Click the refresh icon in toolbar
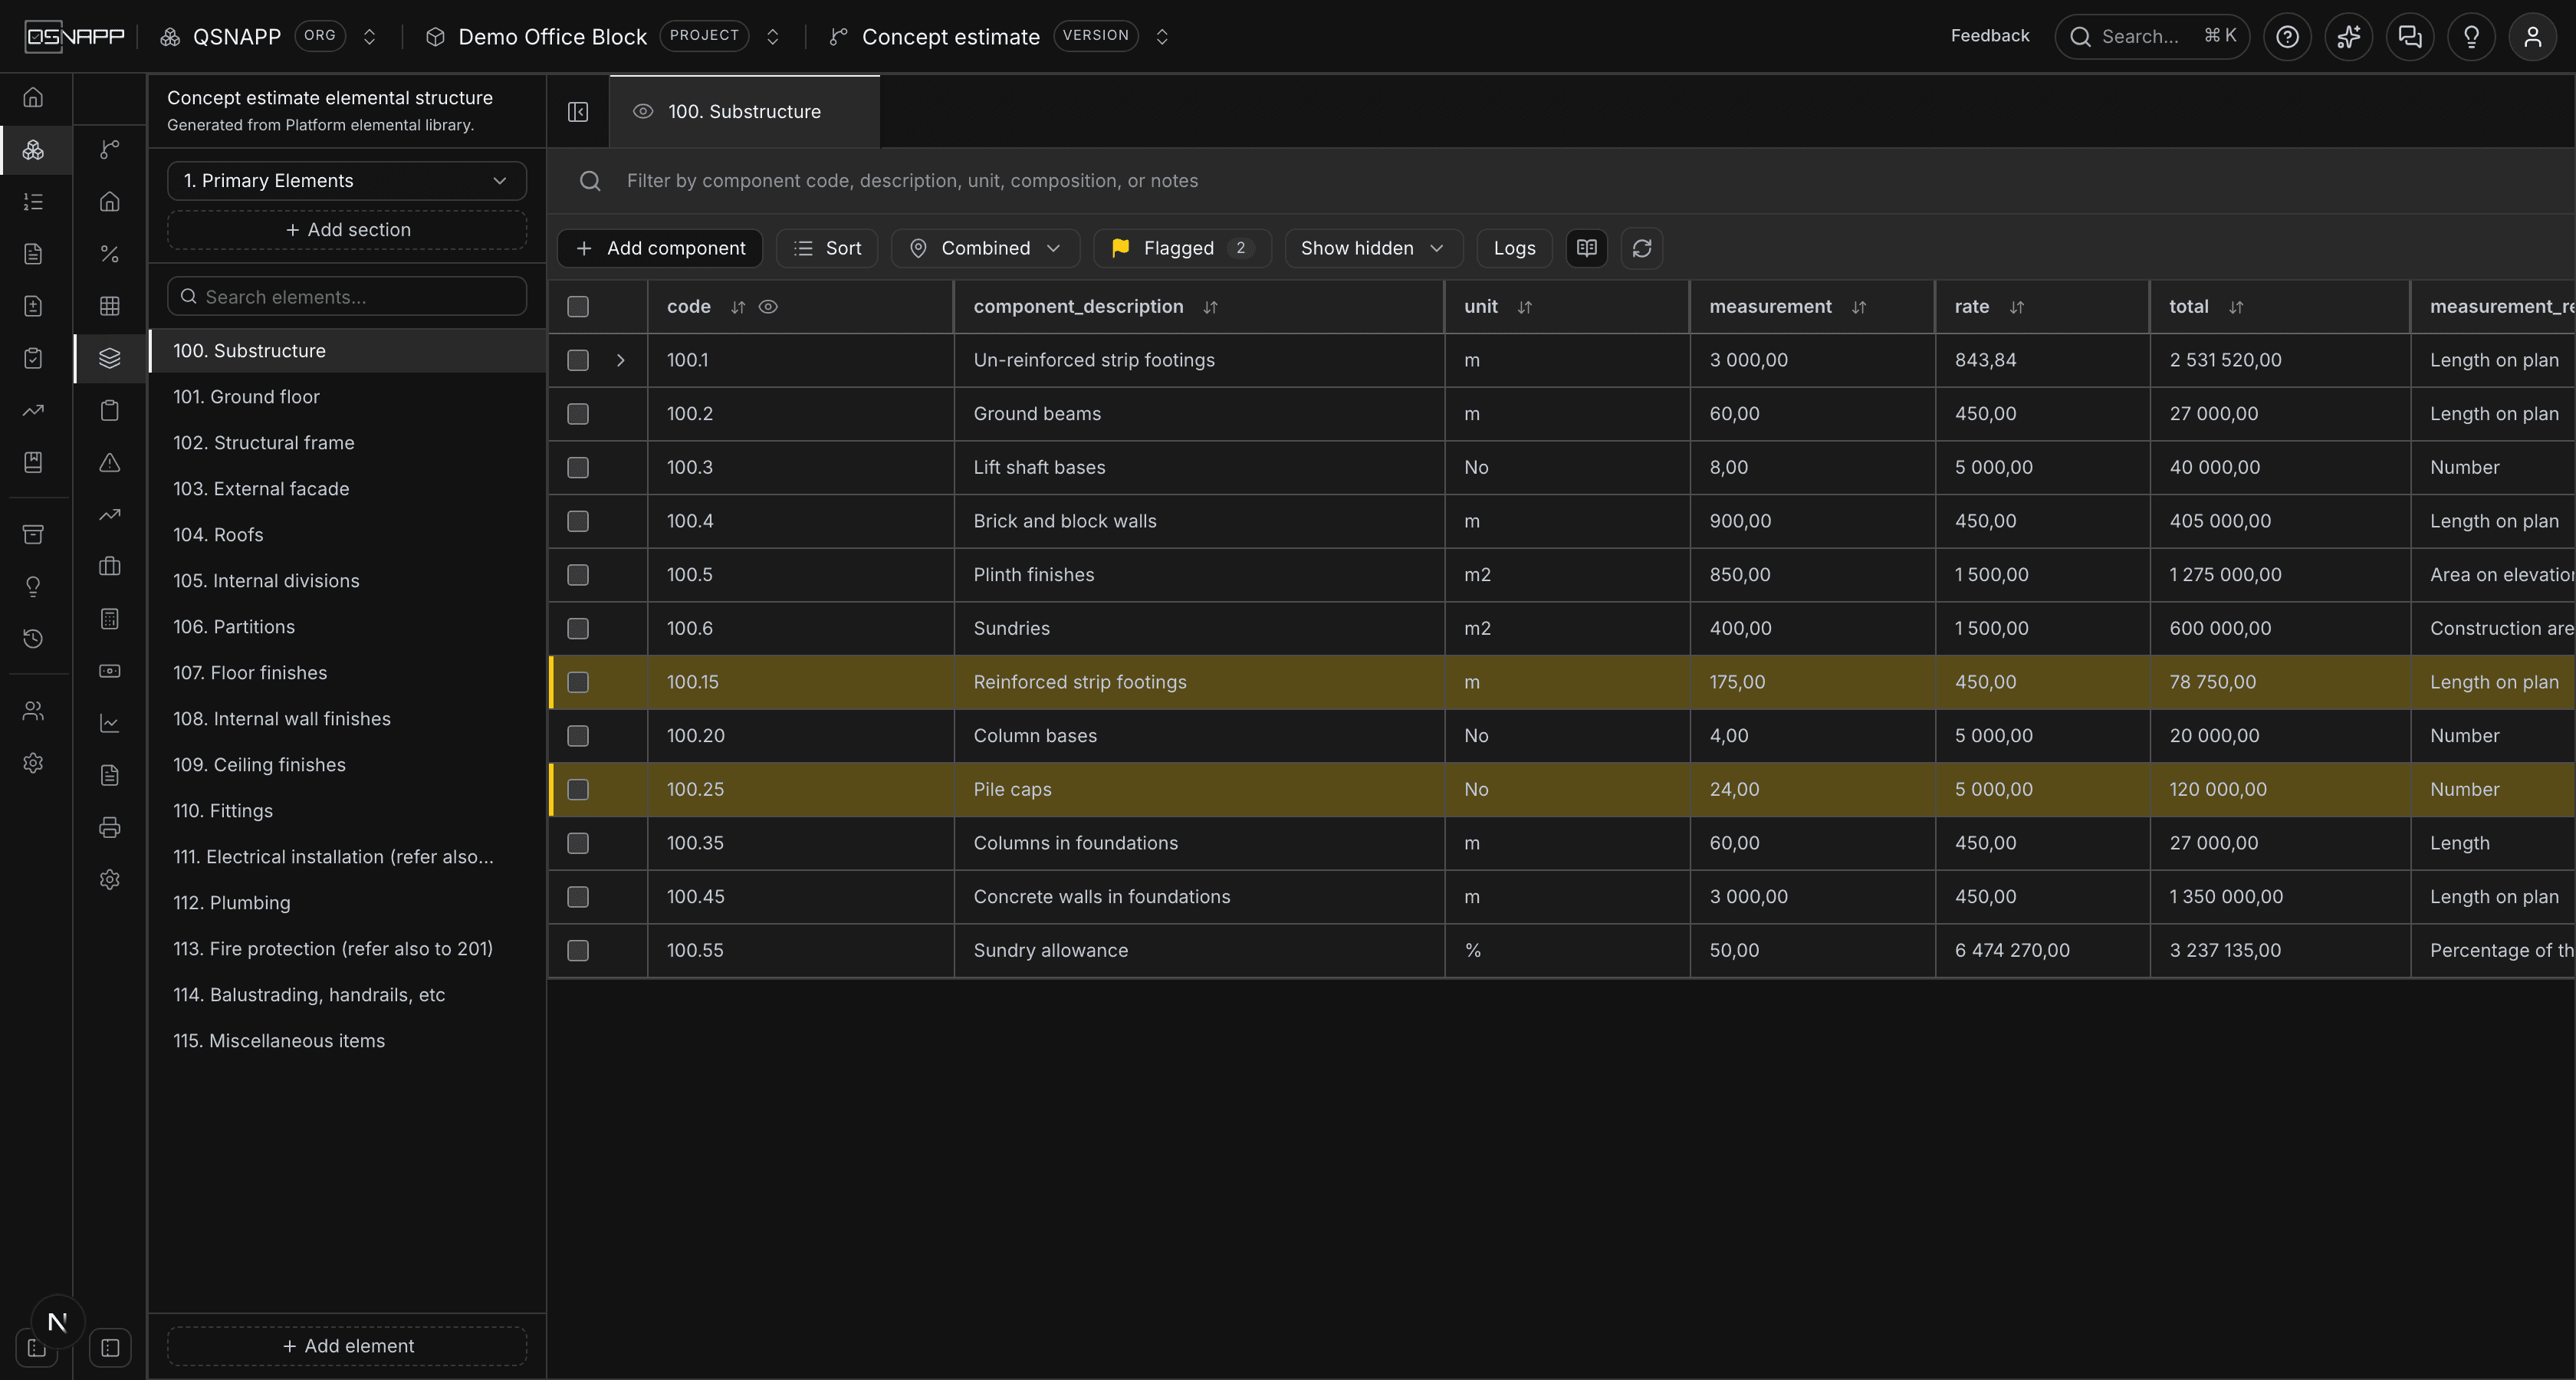The width and height of the screenshot is (2576, 1380). click(1641, 248)
